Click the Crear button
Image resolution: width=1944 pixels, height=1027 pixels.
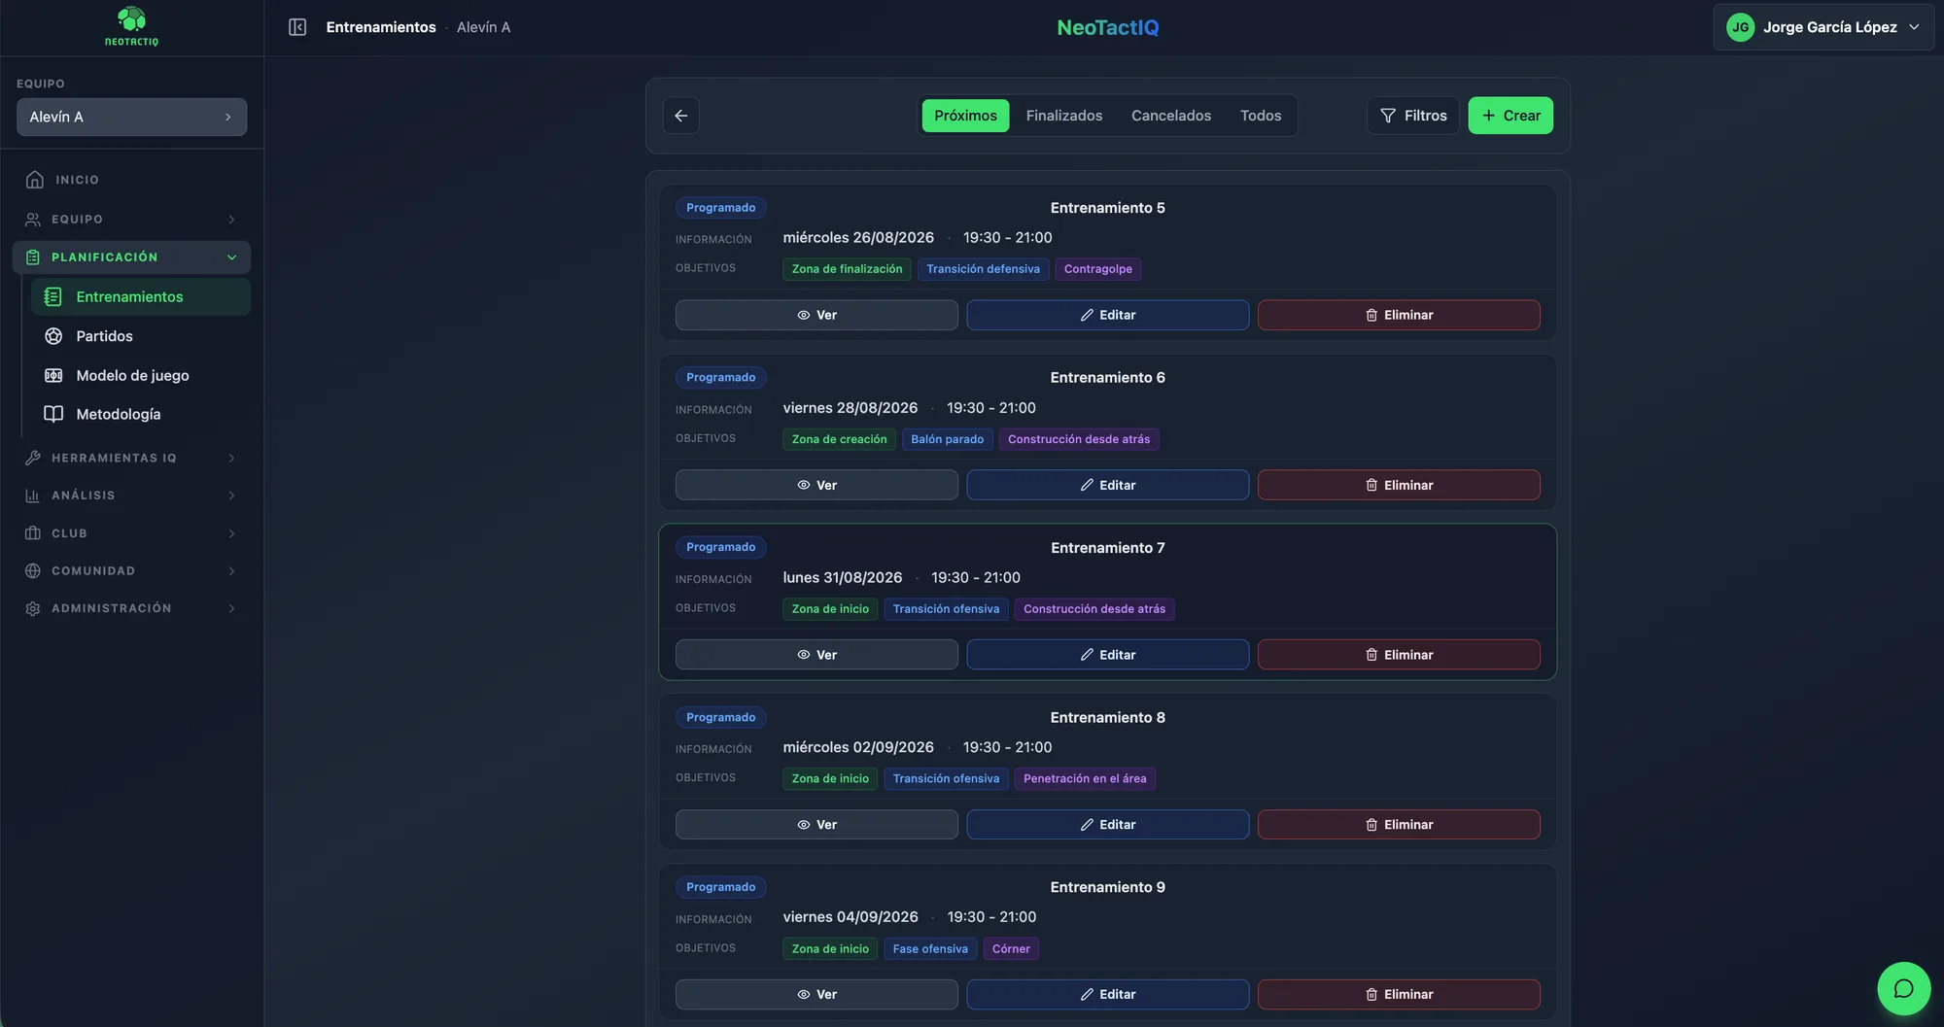click(1510, 116)
